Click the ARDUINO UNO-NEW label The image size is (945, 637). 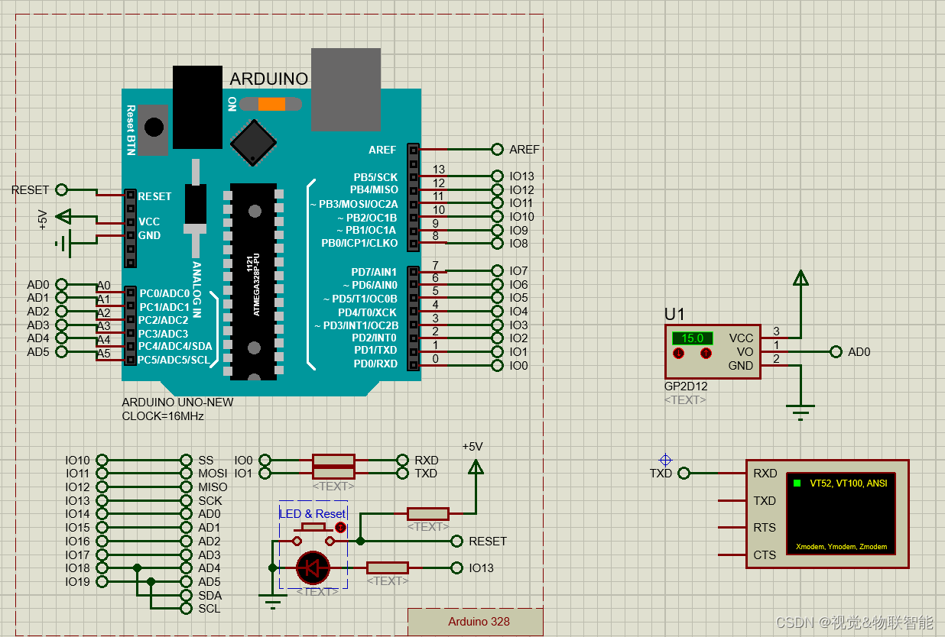coord(178,403)
